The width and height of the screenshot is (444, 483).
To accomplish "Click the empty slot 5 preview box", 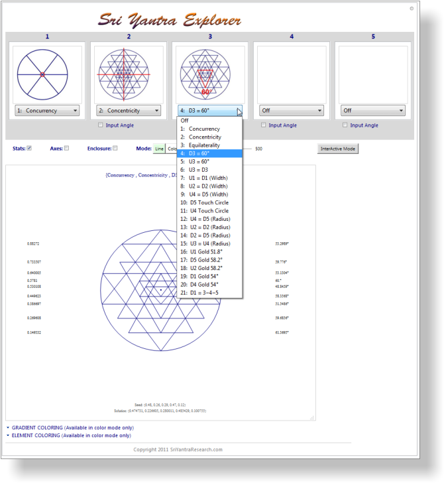I will (x=373, y=74).
